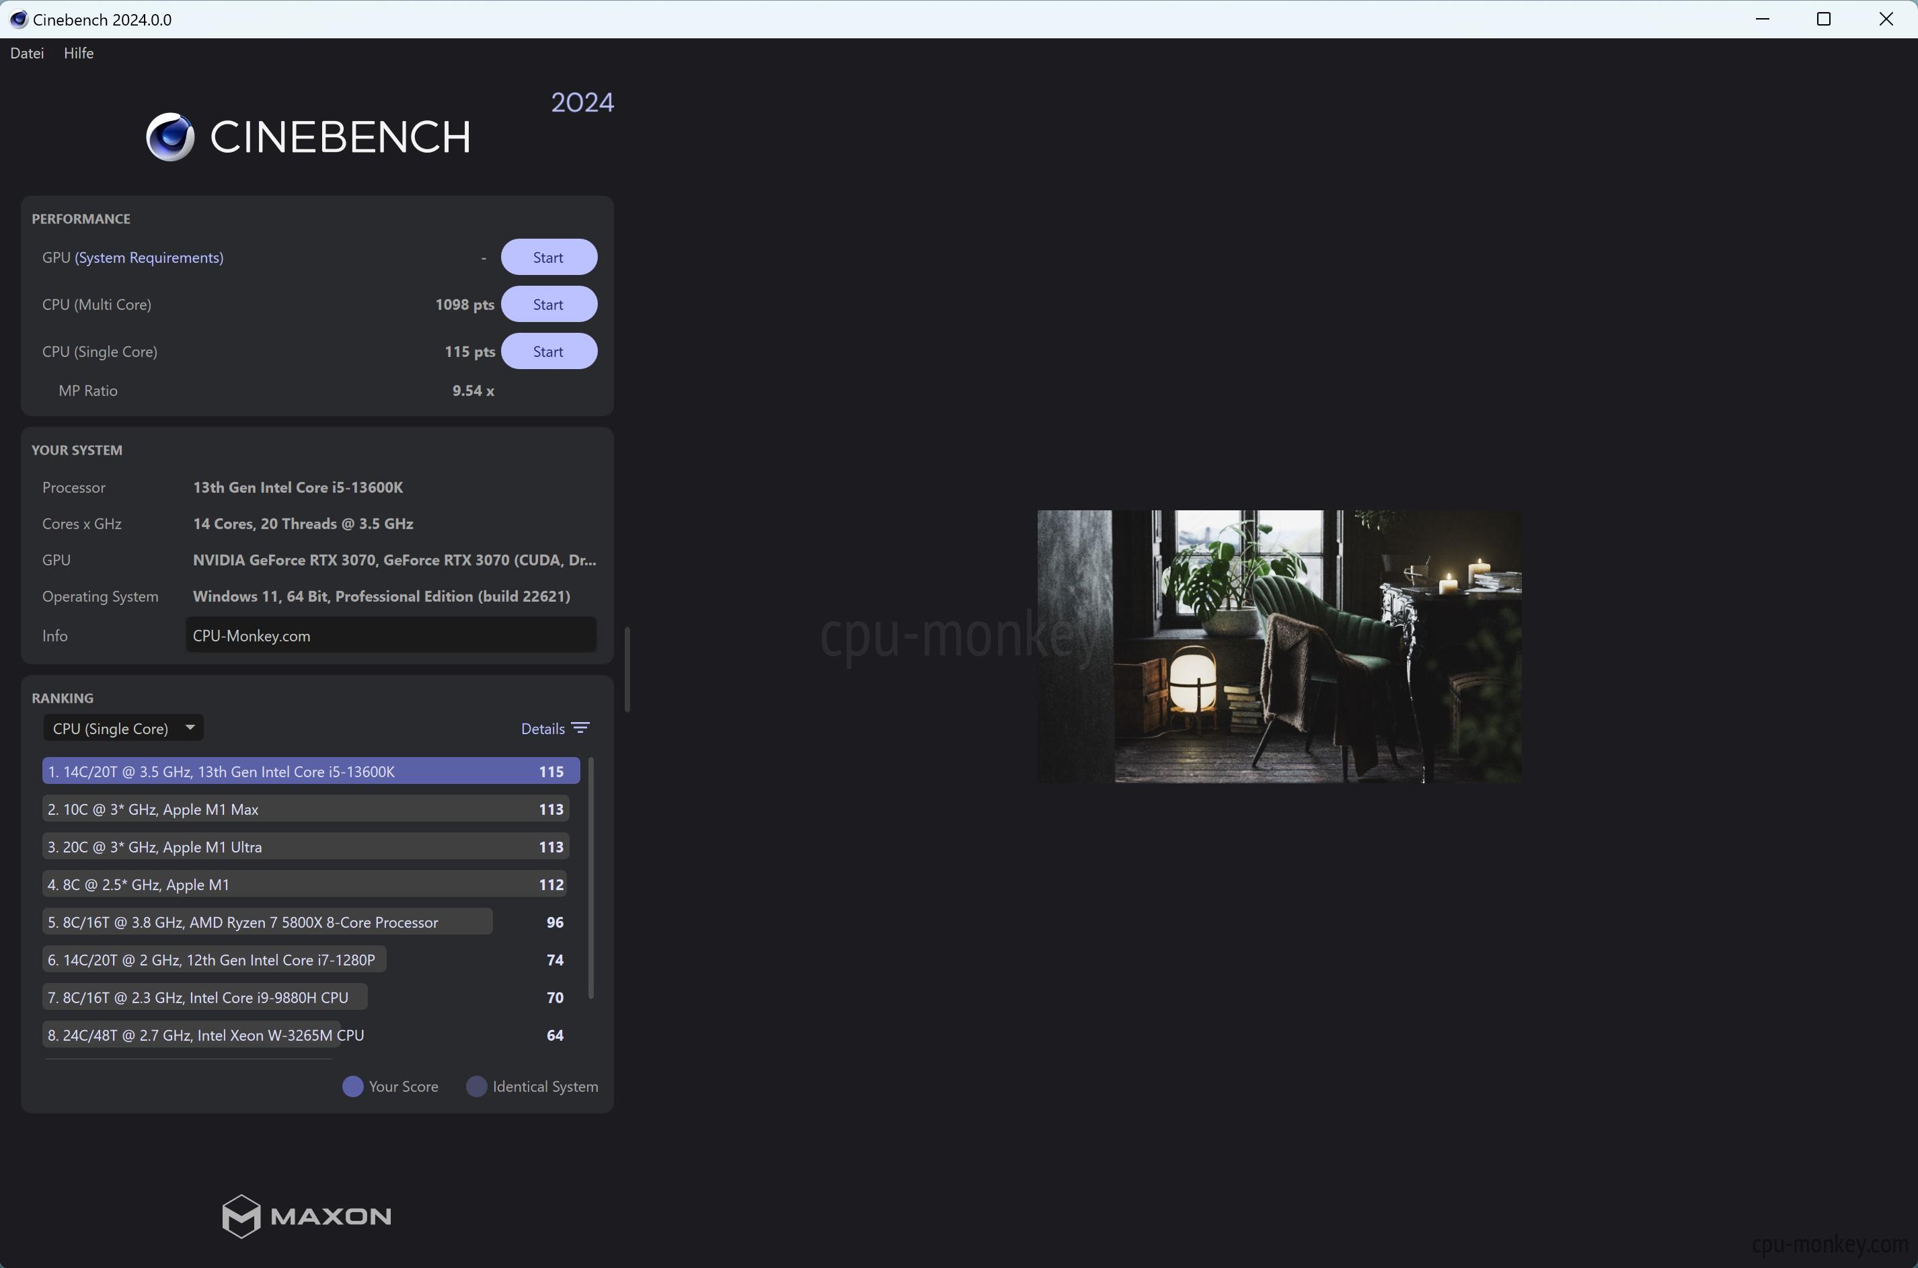Open the System Requirements link
This screenshot has width=1918, height=1268.
click(x=149, y=257)
